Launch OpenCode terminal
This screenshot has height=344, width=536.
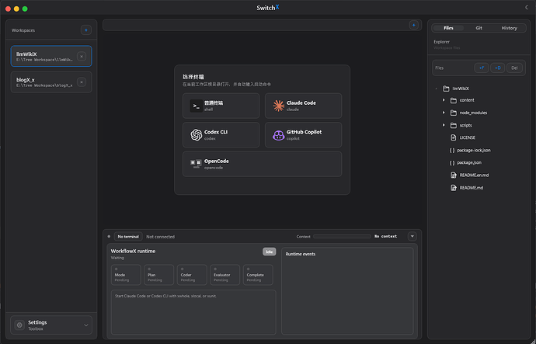pyautogui.click(x=263, y=164)
